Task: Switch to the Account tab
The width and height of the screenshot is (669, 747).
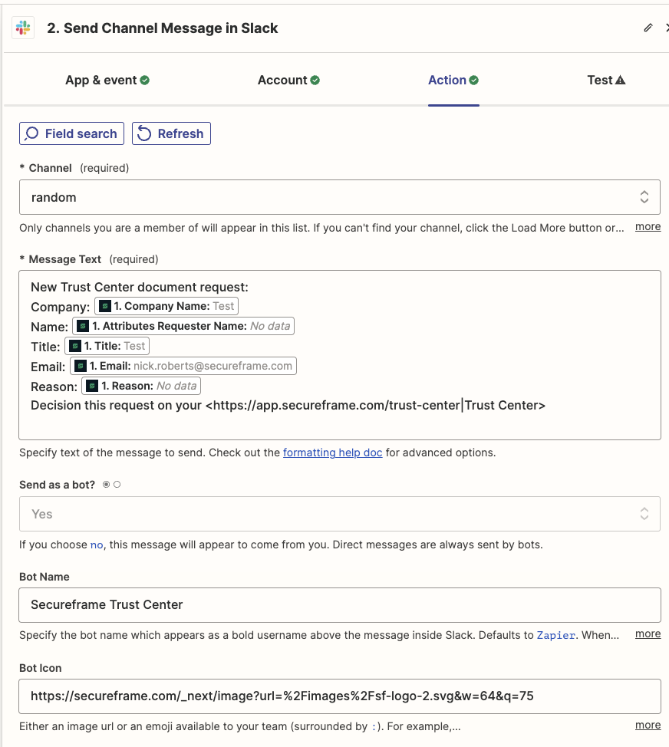Action: point(288,80)
